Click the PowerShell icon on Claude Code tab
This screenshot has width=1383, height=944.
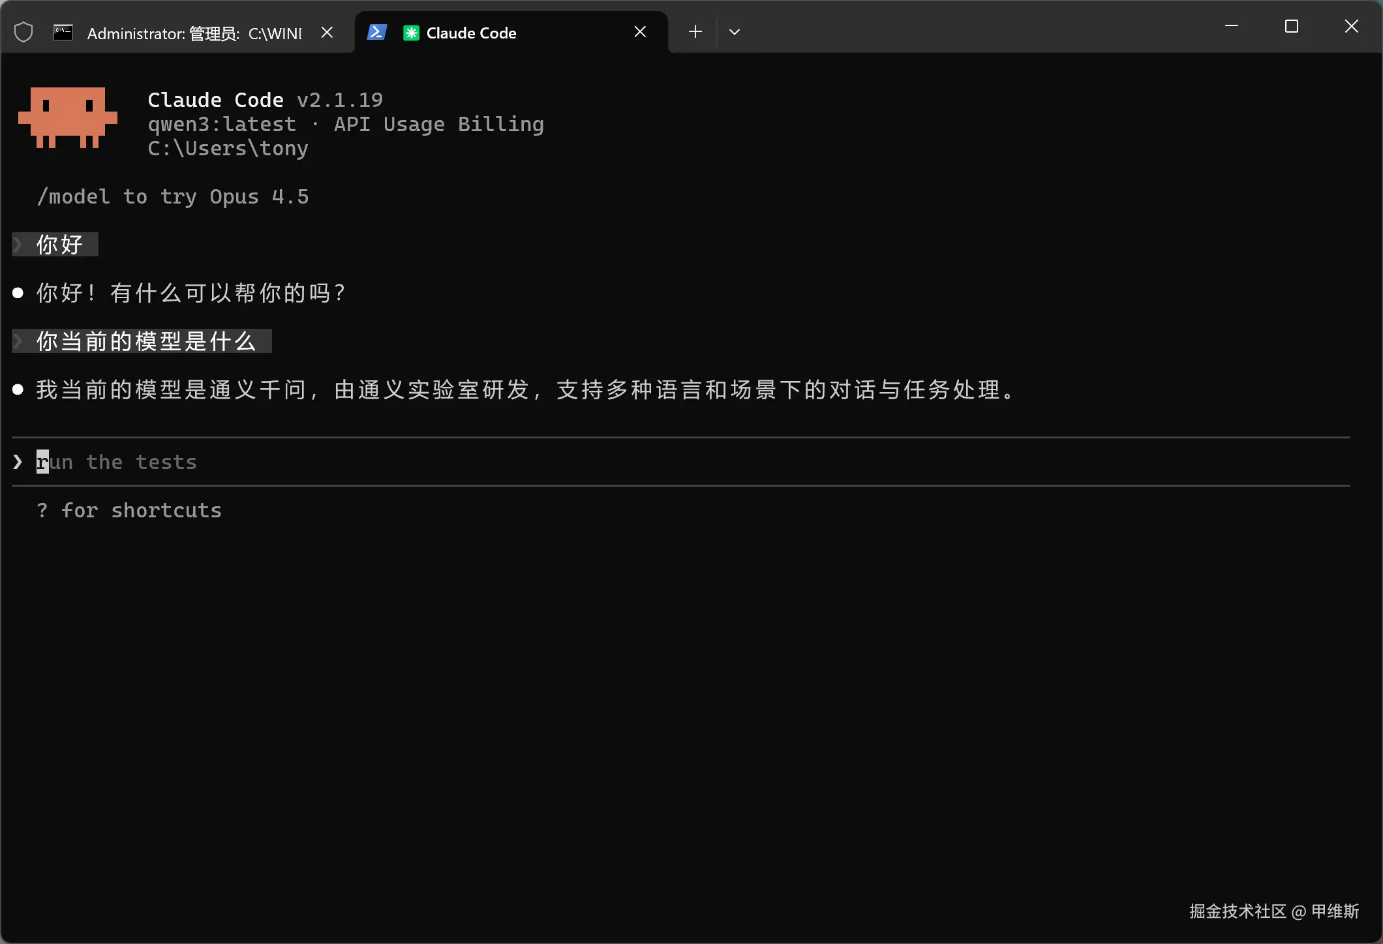[376, 32]
